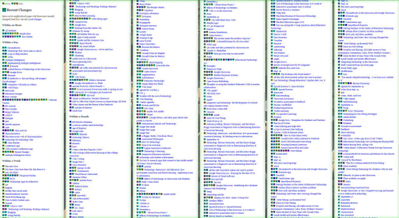Click the flag icon beside Recent Changes heading

point(4,10)
